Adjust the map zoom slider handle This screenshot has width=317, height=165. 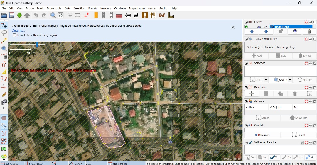click(37, 45)
